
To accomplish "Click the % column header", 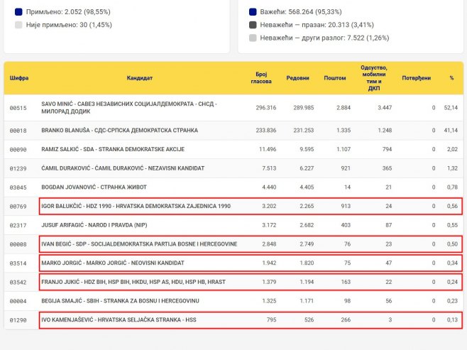I will tap(452, 78).
